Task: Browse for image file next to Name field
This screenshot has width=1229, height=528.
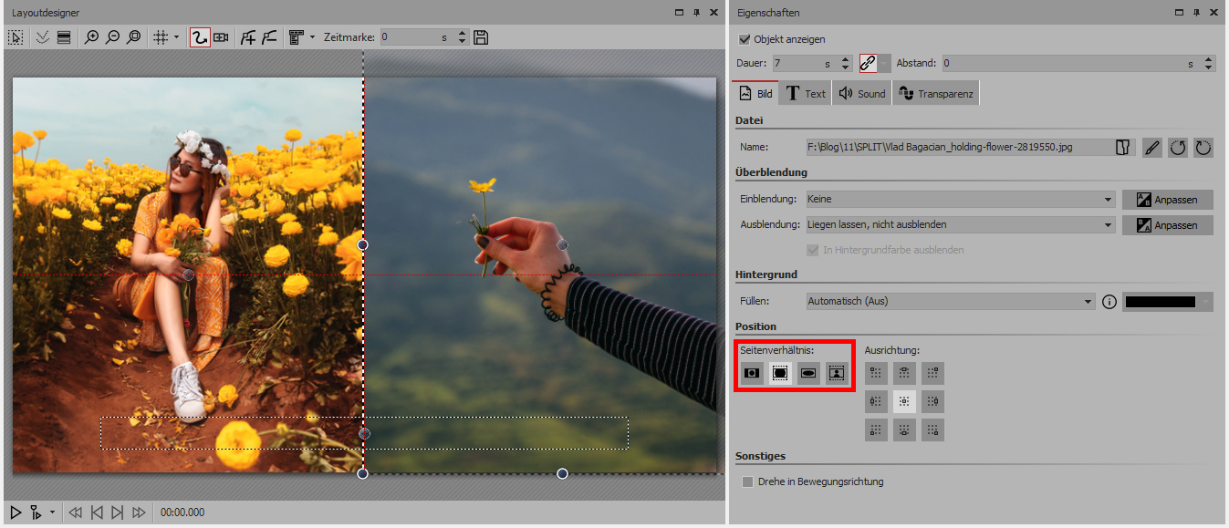Action: (1123, 147)
